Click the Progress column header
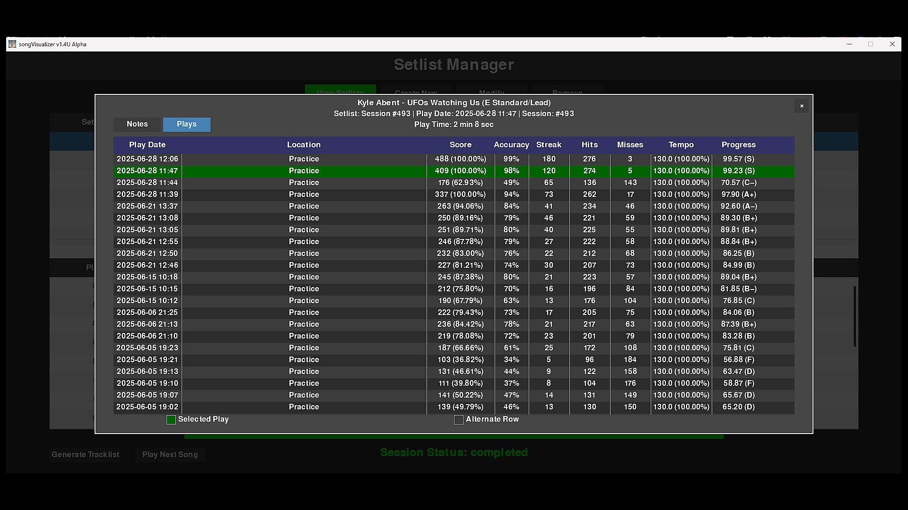The image size is (908, 510). click(x=738, y=145)
